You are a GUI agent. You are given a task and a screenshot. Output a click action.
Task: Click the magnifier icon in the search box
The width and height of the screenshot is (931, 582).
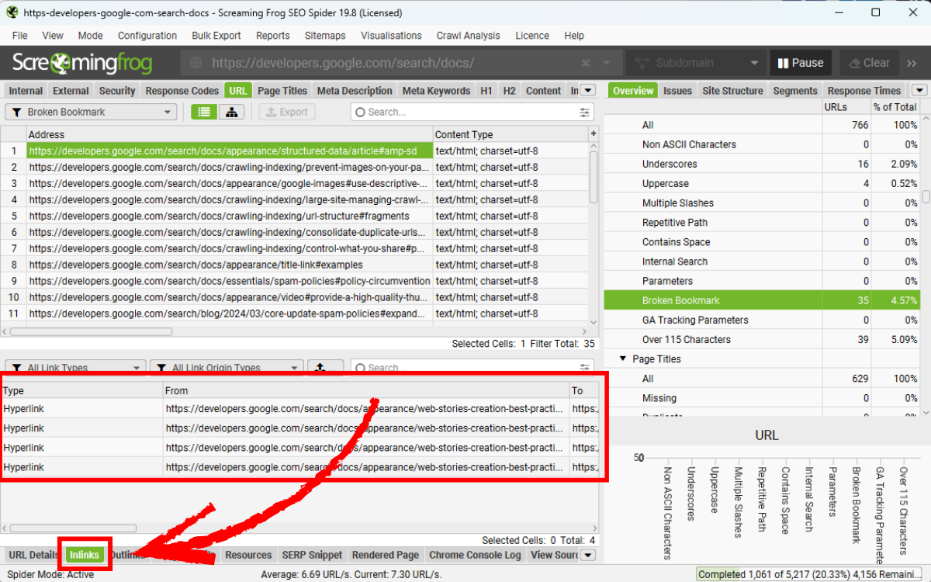[x=360, y=113]
